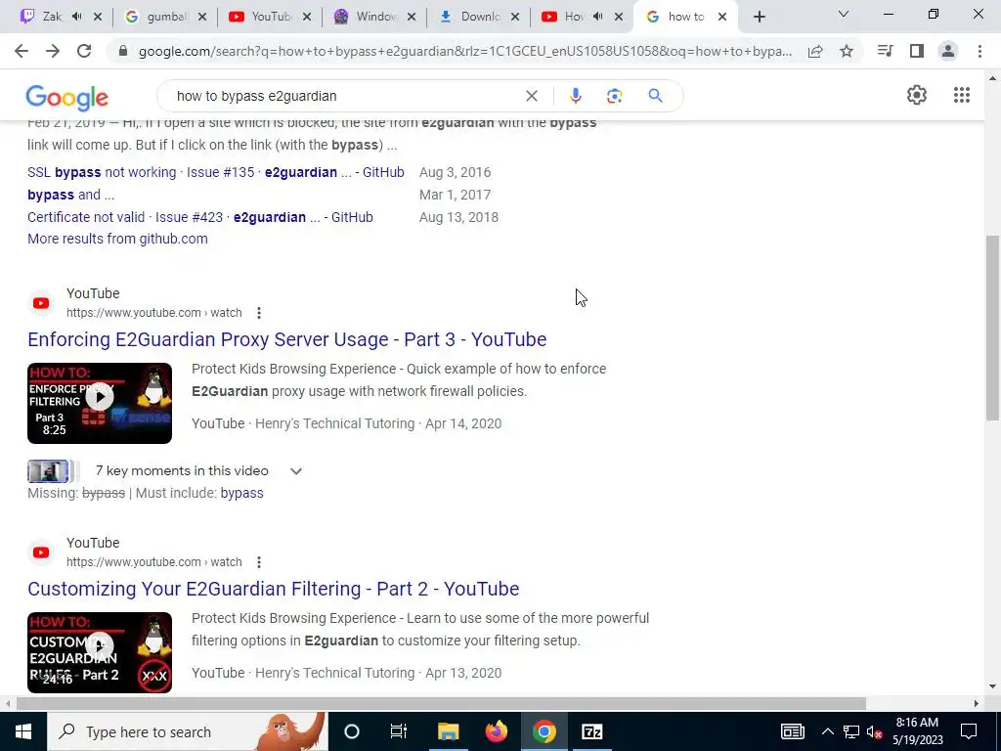The height and width of the screenshot is (751, 1001).
Task: Mute the Zak tab audio icon
Action: (77, 17)
